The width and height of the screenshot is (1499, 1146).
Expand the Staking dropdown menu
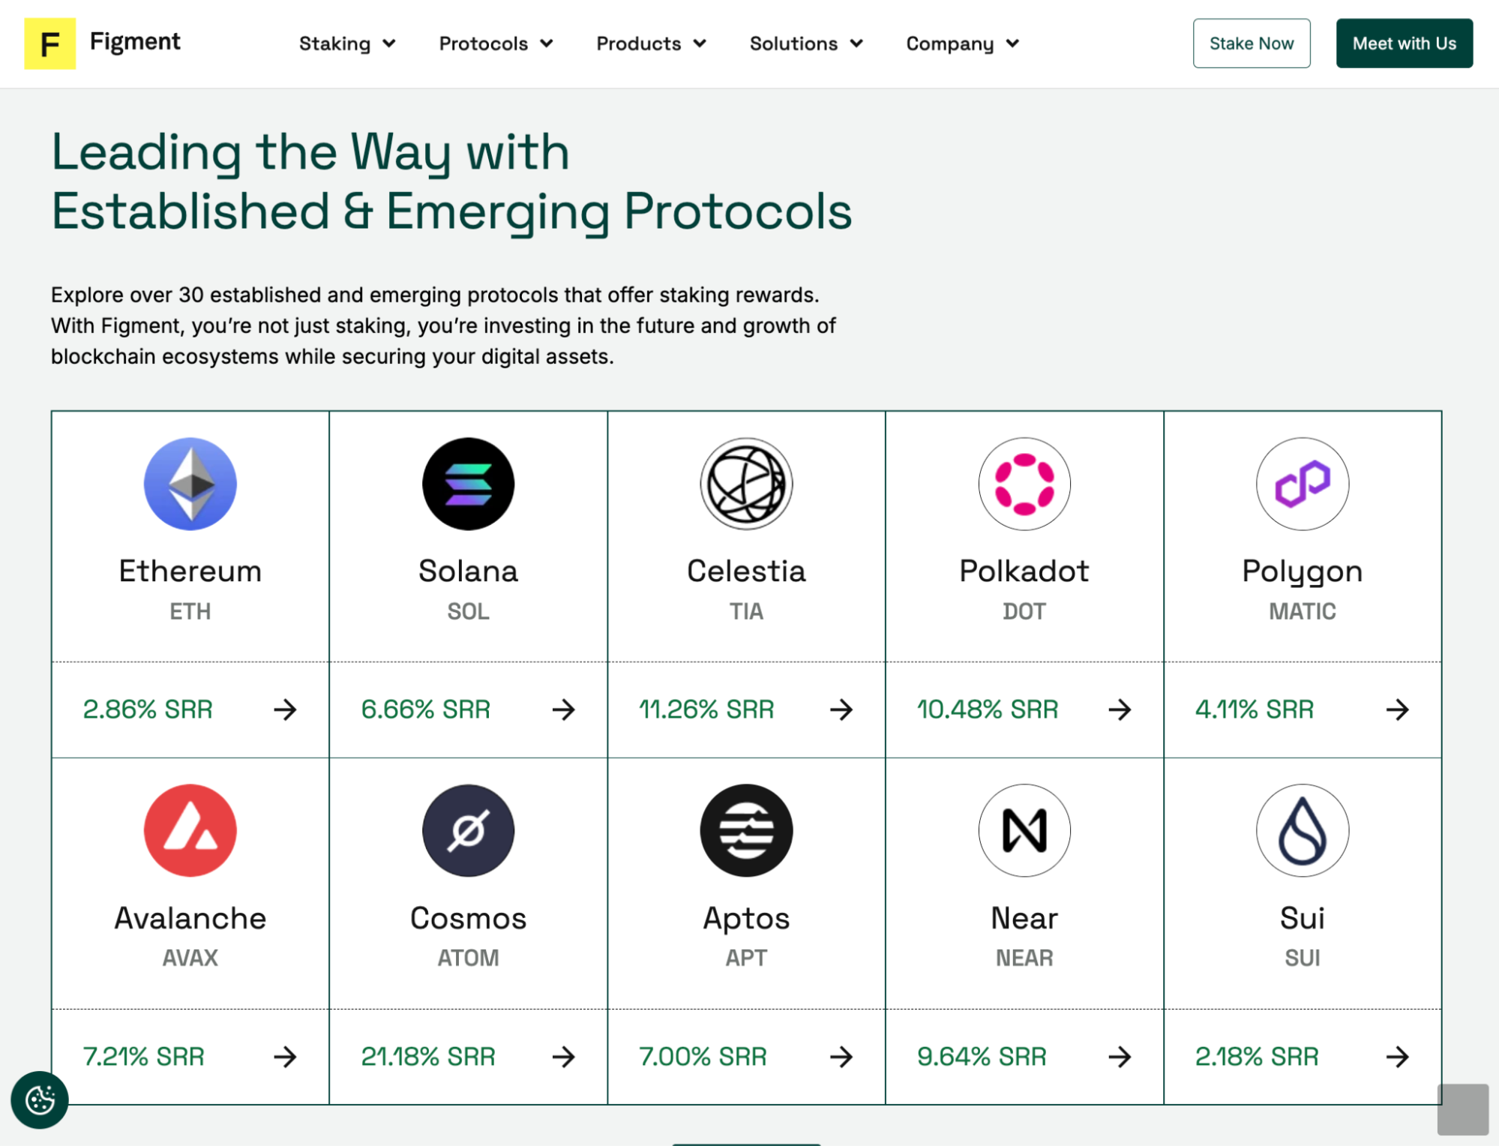tap(346, 43)
